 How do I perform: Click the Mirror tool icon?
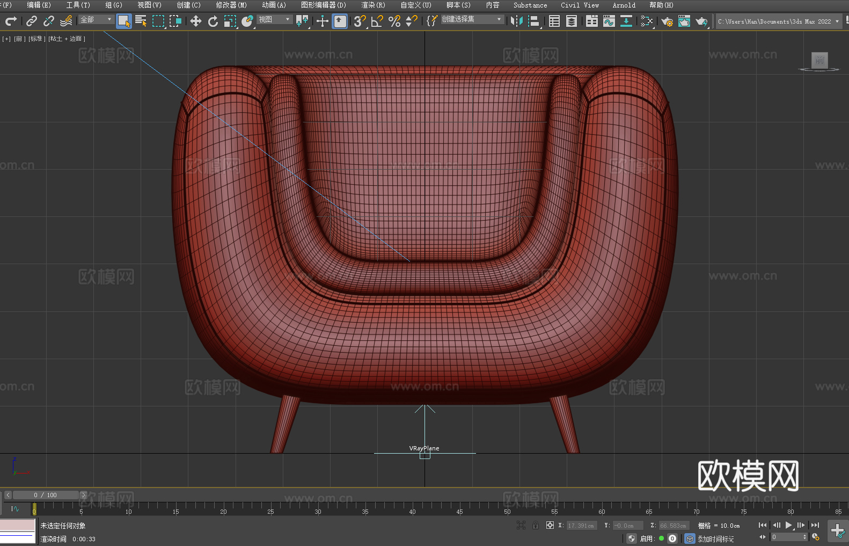pyautogui.click(x=517, y=21)
